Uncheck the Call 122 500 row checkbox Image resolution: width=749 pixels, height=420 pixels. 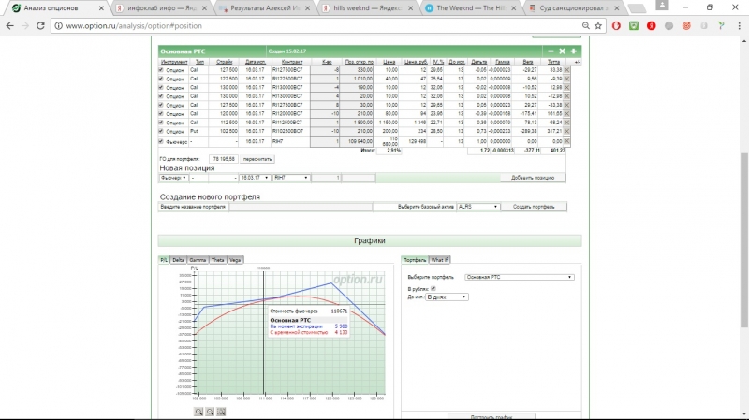[161, 79]
